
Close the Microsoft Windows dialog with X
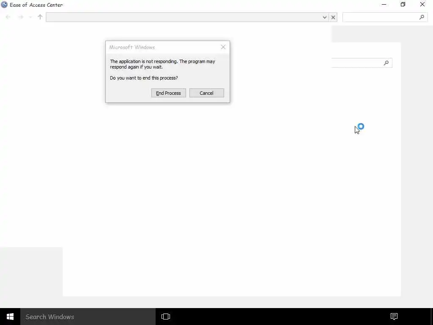coord(223,47)
